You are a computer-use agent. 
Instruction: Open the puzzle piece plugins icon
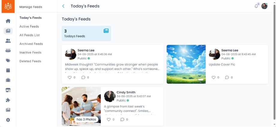click(x=8, y=100)
